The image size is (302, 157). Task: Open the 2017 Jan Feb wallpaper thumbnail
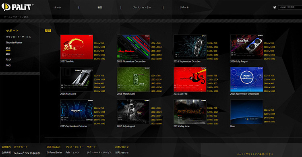pyautogui.click(x=77, y=47)
